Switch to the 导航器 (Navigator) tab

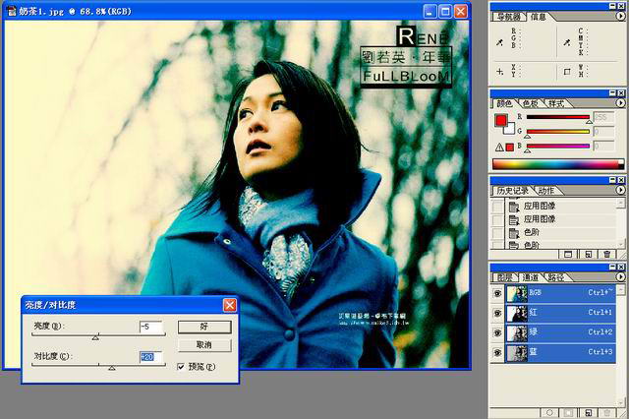click(x=510, y=17)
